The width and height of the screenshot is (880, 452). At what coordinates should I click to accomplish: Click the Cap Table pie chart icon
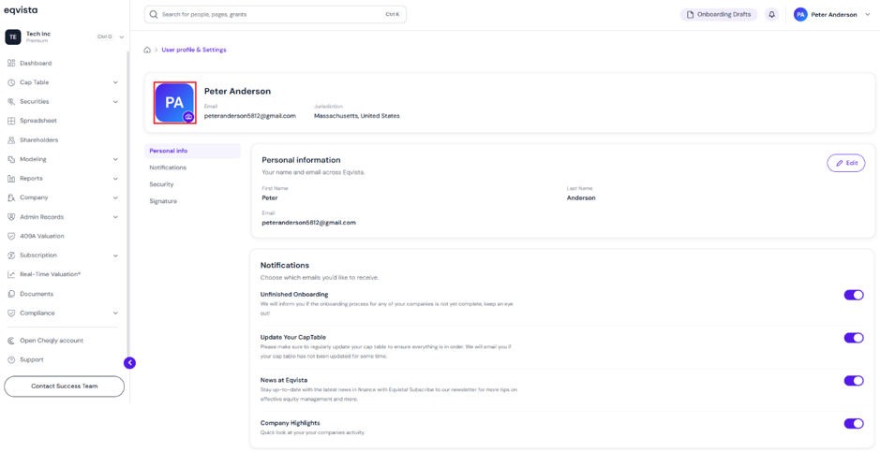pyautogui.click(x=11, y=82)
